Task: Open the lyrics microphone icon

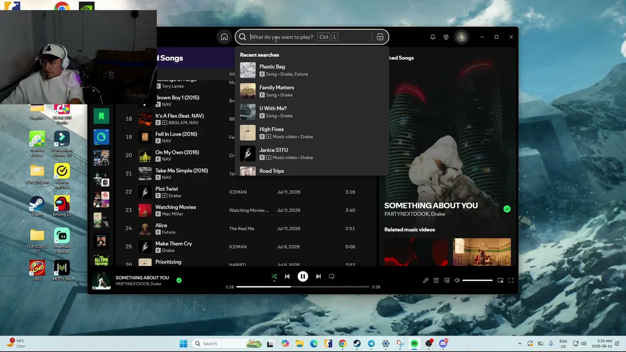Action: (425, 280)
